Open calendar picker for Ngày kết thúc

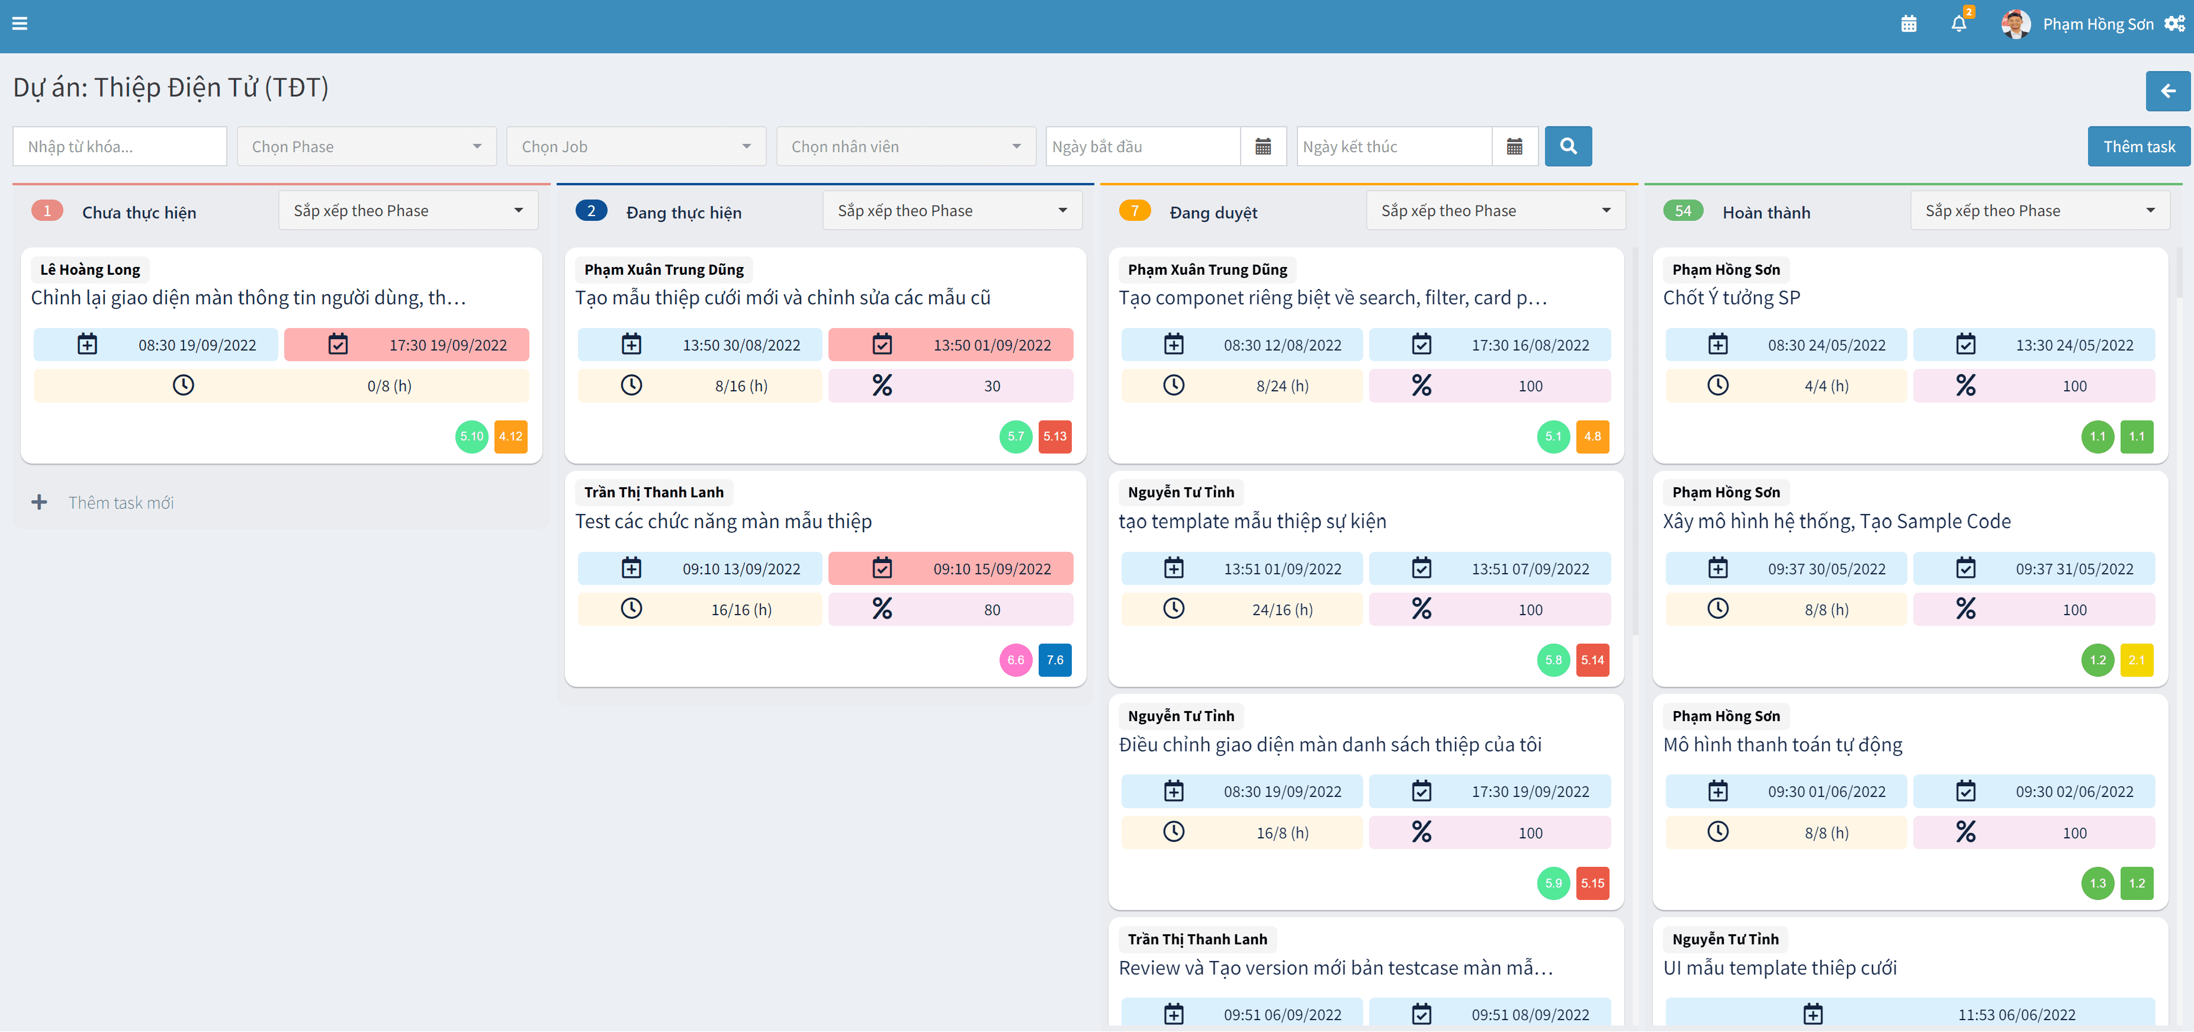pos(1514,146)
